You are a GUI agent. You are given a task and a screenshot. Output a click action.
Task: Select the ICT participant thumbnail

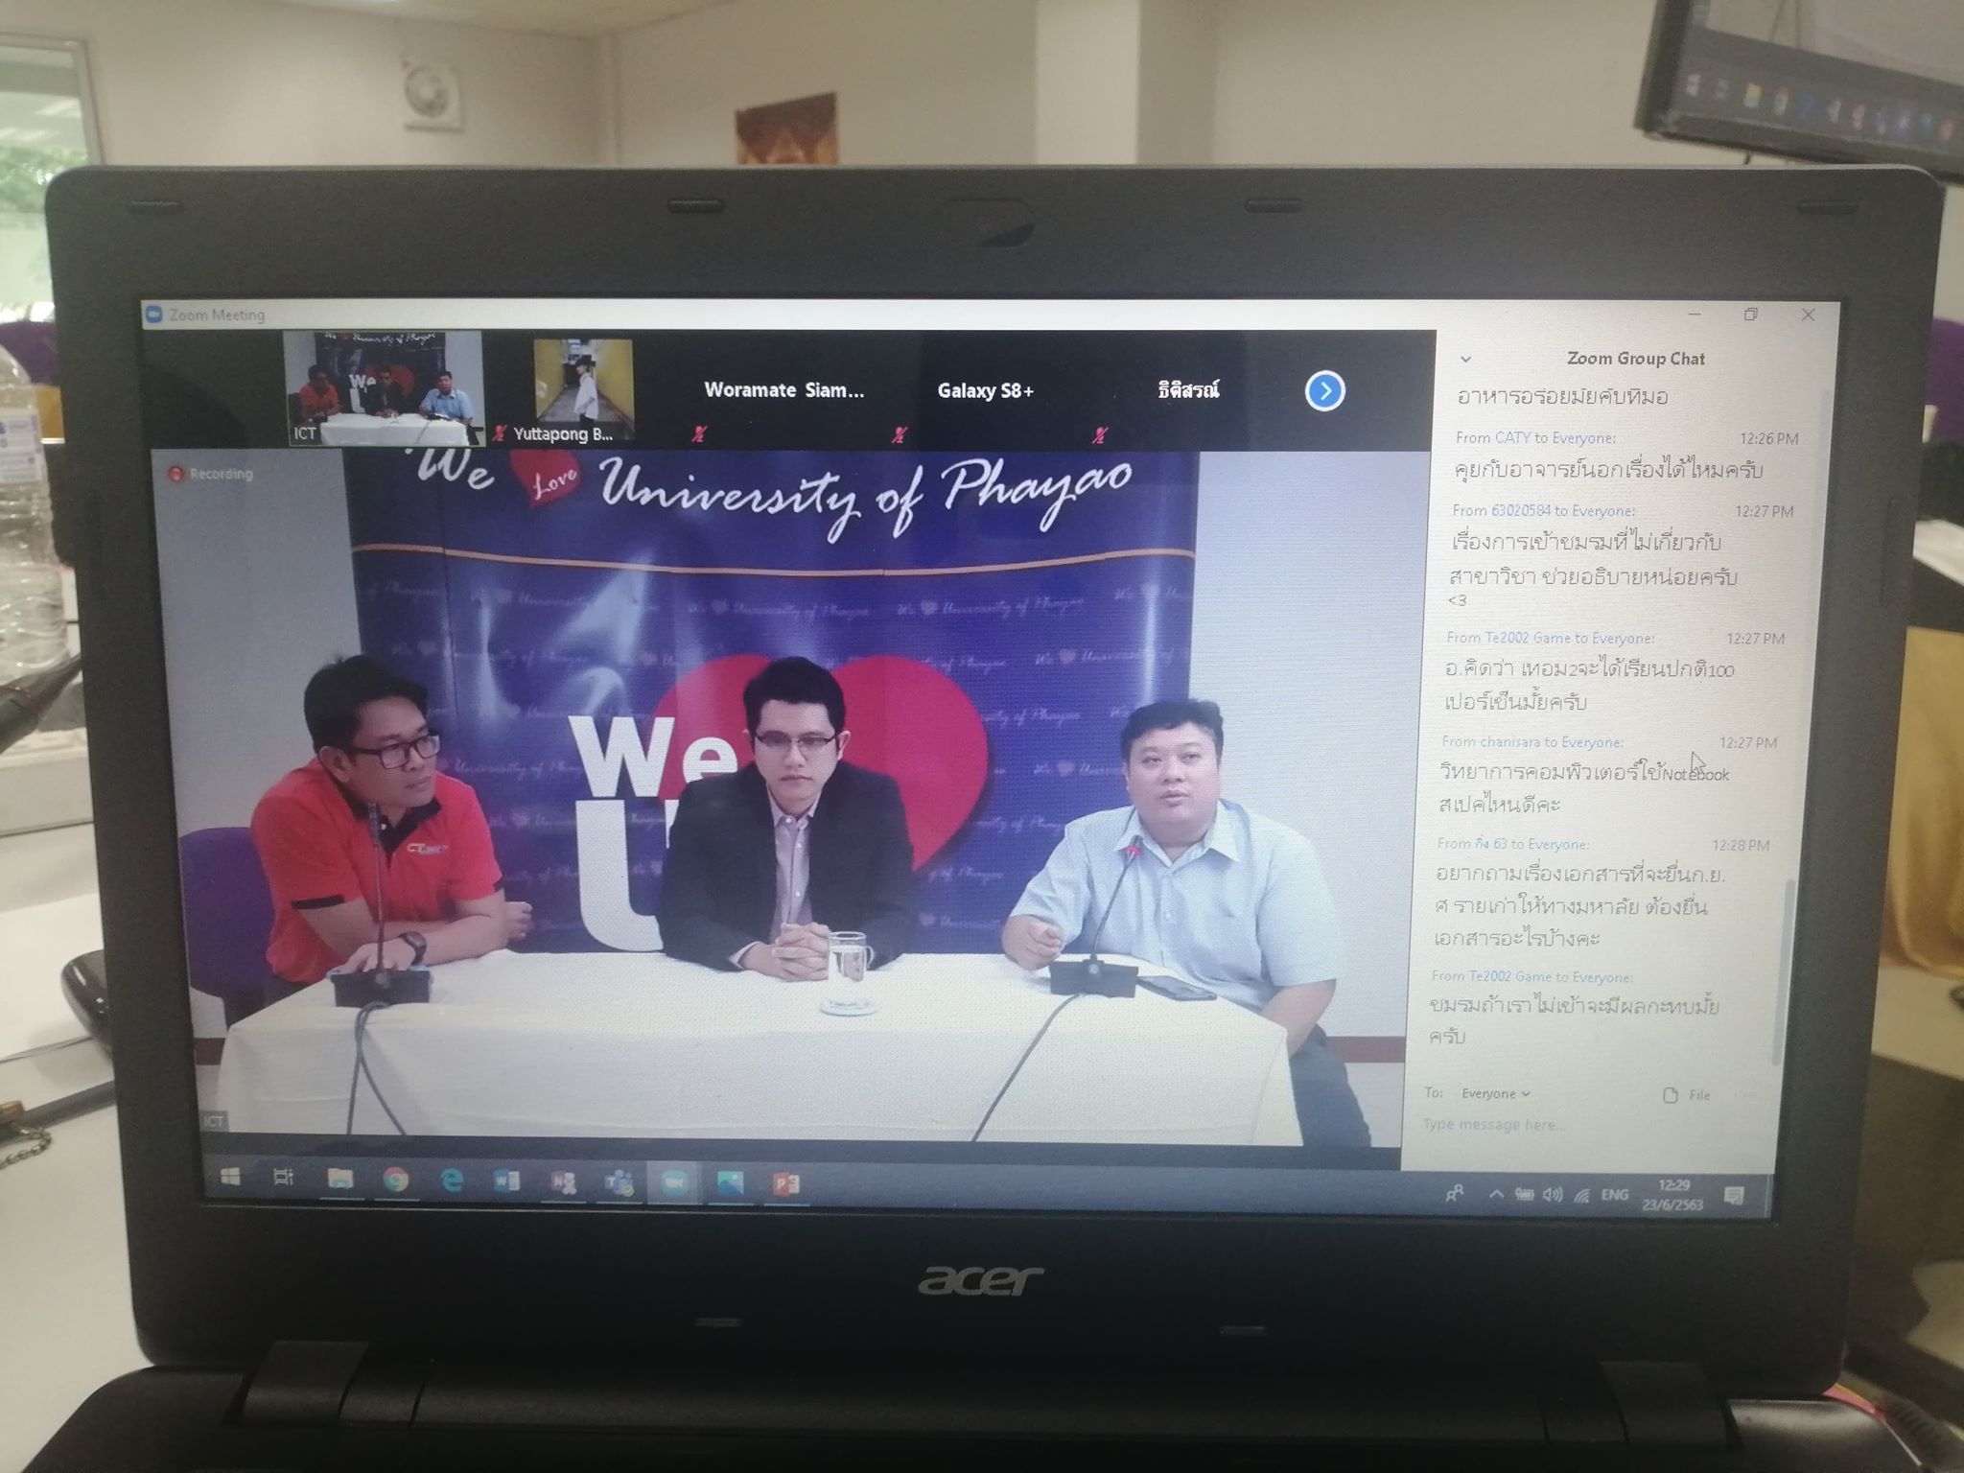(384, 388)
